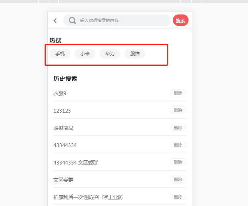This screenshot has width=248, height=206.
Task: Remove the 43344334 文区委群 history entry
Action: click(178, 162)
